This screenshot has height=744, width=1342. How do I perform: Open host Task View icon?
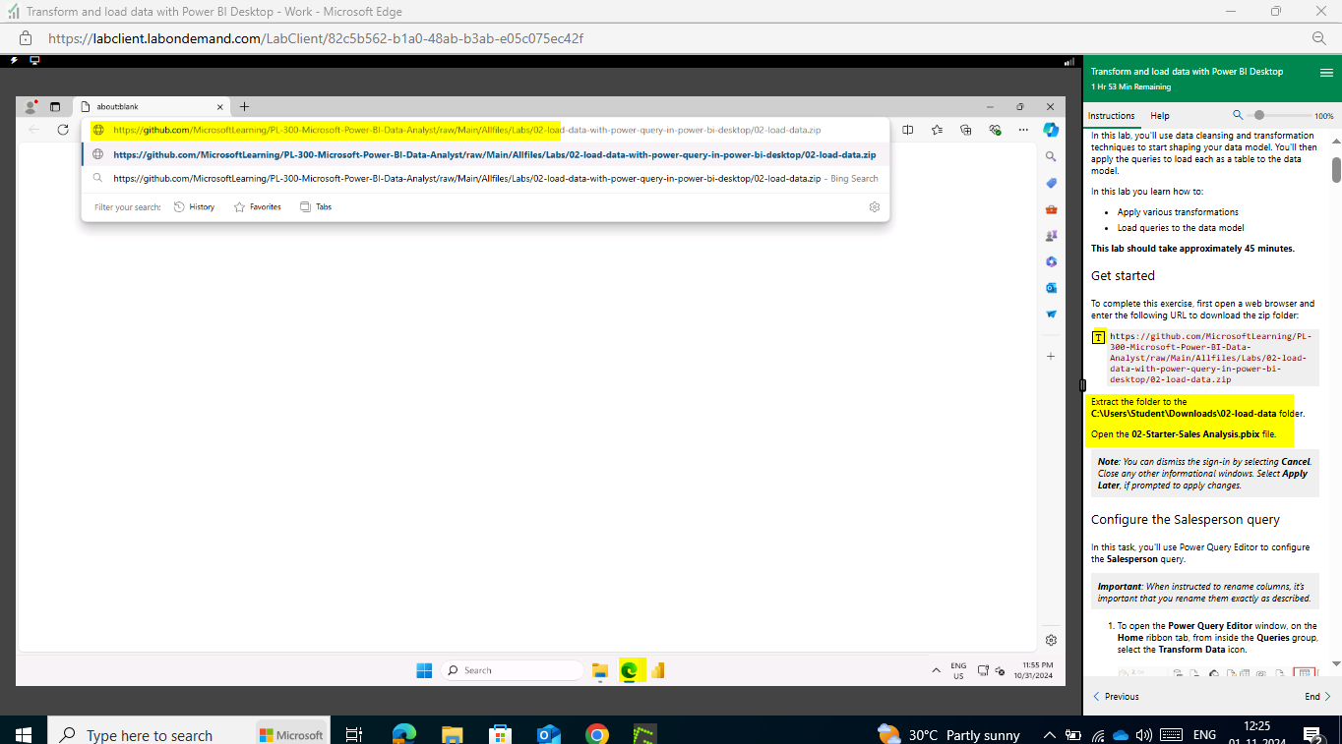click(355, 734)
